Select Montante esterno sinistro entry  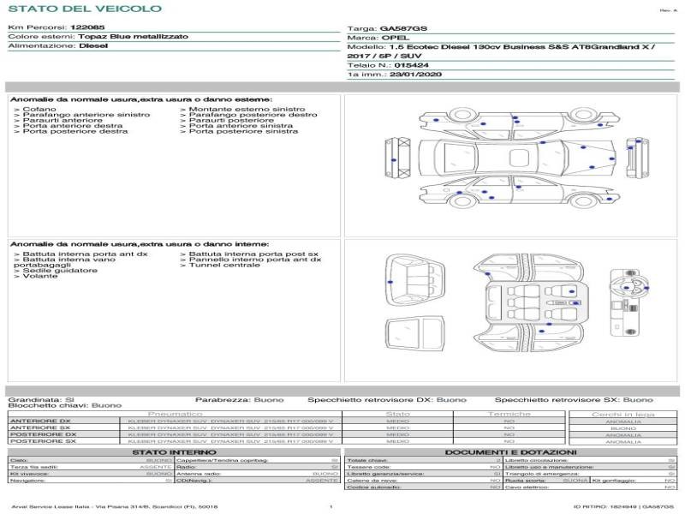click(243, 110)
